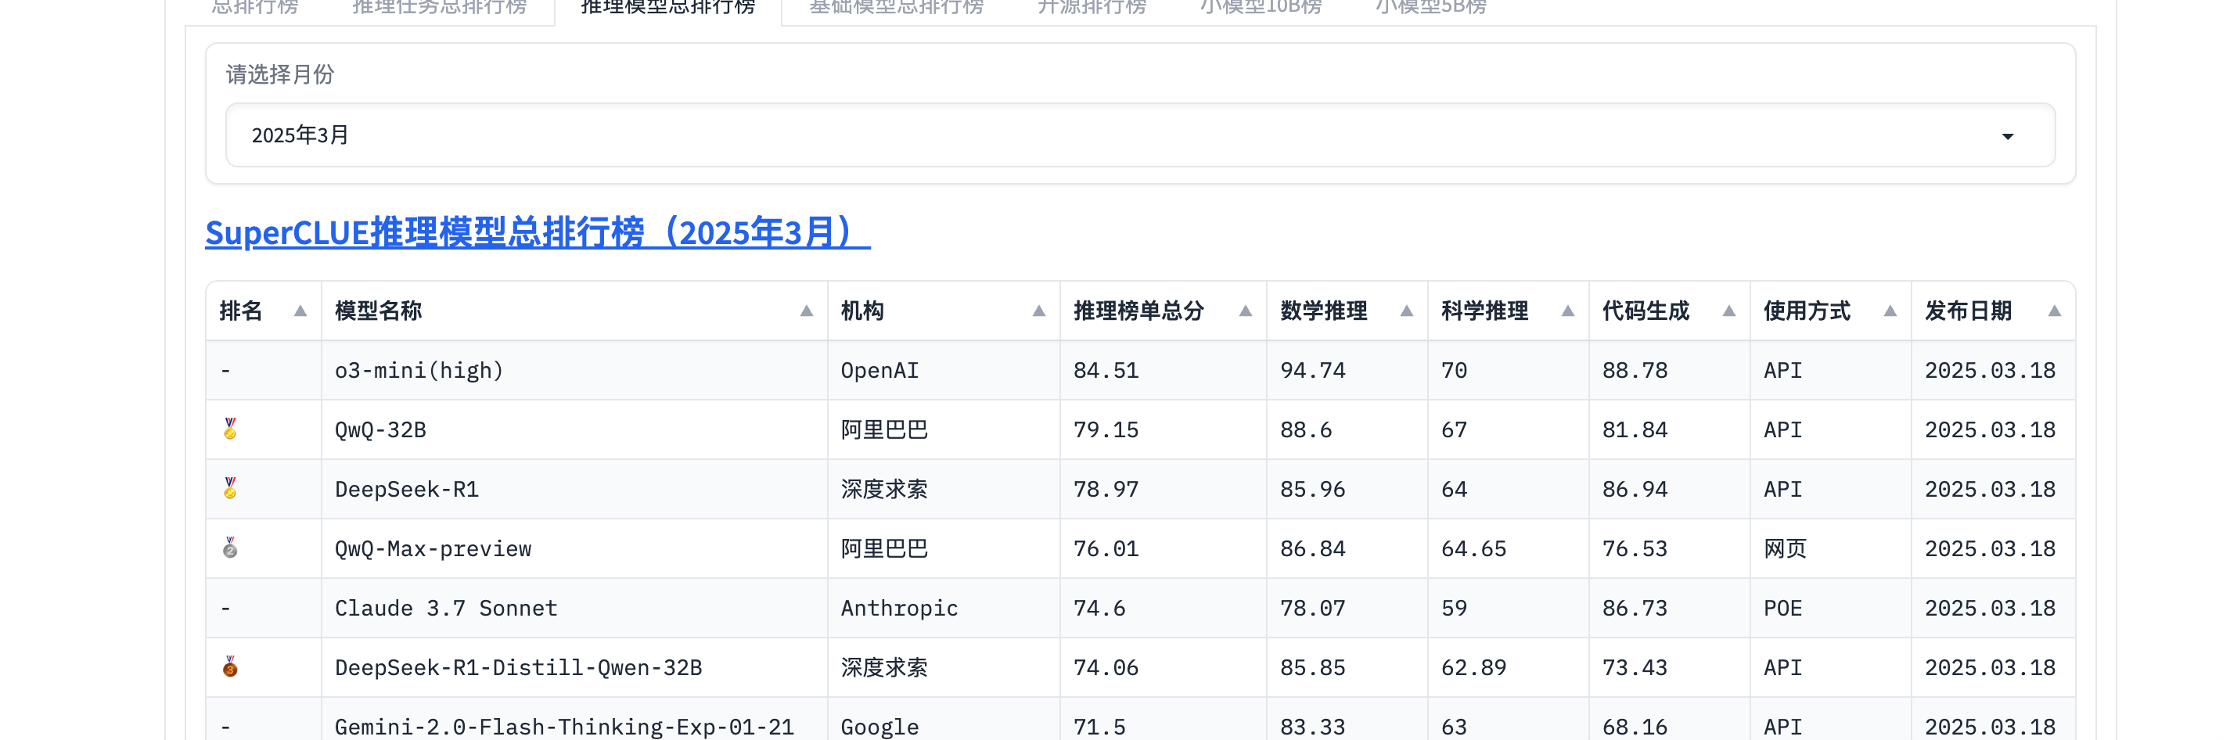The image size is (2230, 740).
Task: Click code score 86.94 cell
Action: (1669, 488)
